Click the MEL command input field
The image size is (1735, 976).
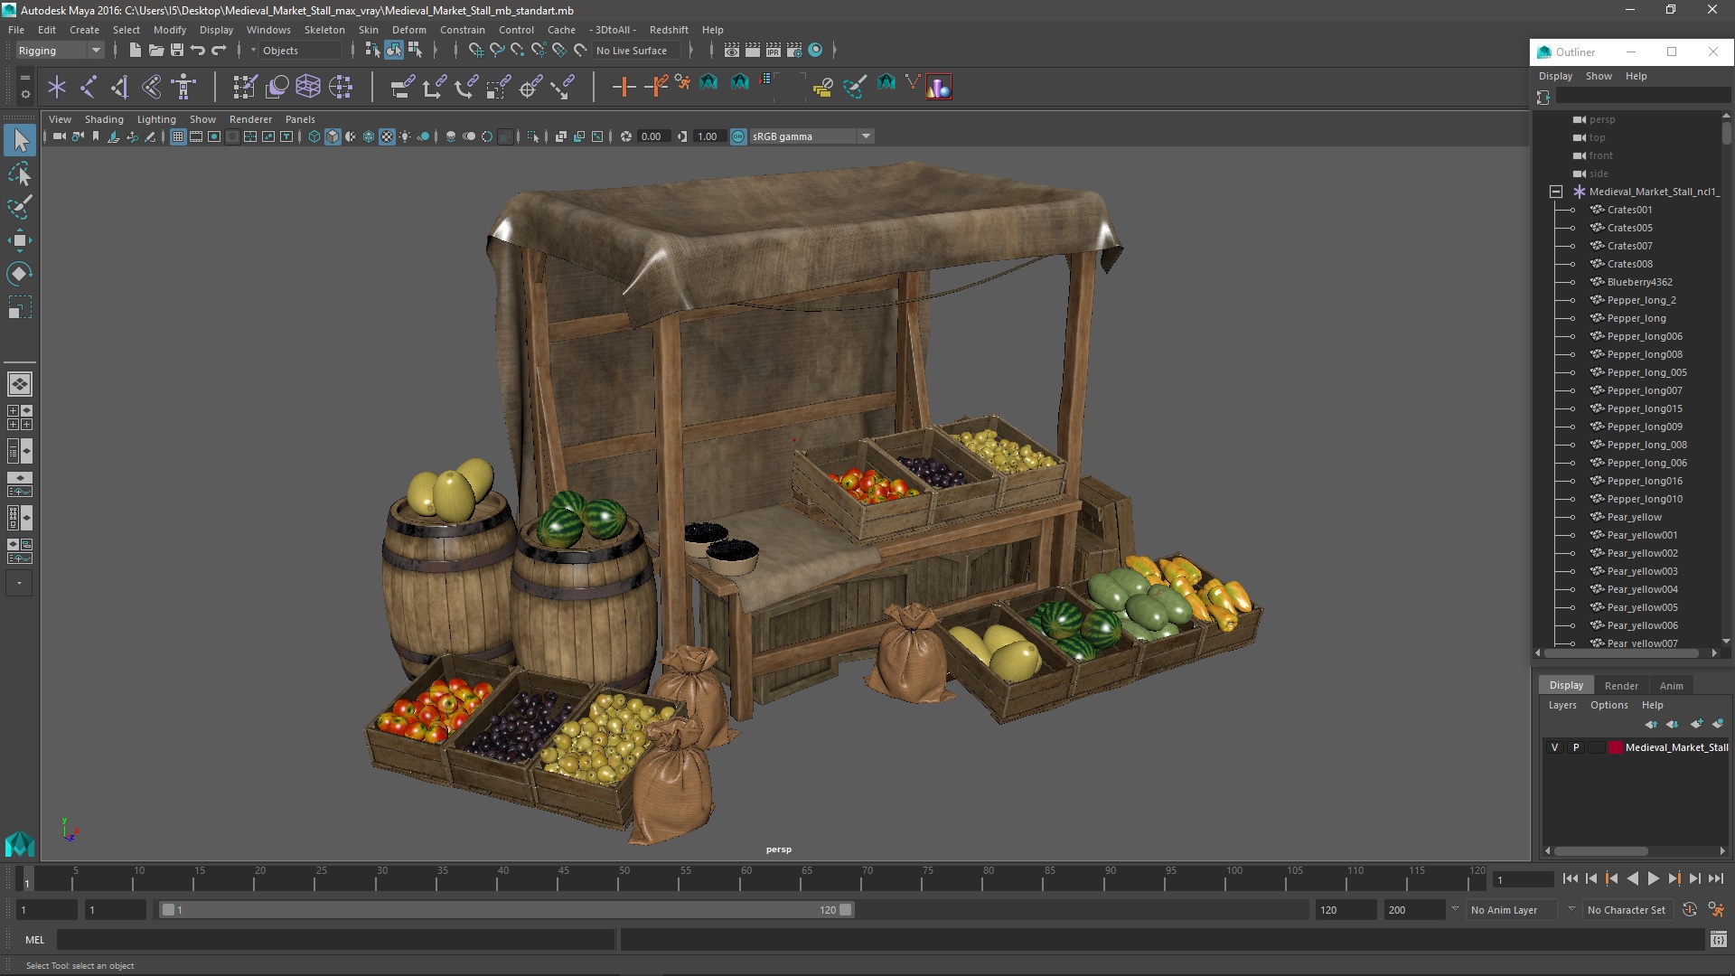click(x=335, y=940)
